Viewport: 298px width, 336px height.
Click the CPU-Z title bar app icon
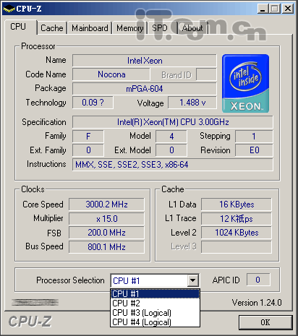click(x=9, y=9)
